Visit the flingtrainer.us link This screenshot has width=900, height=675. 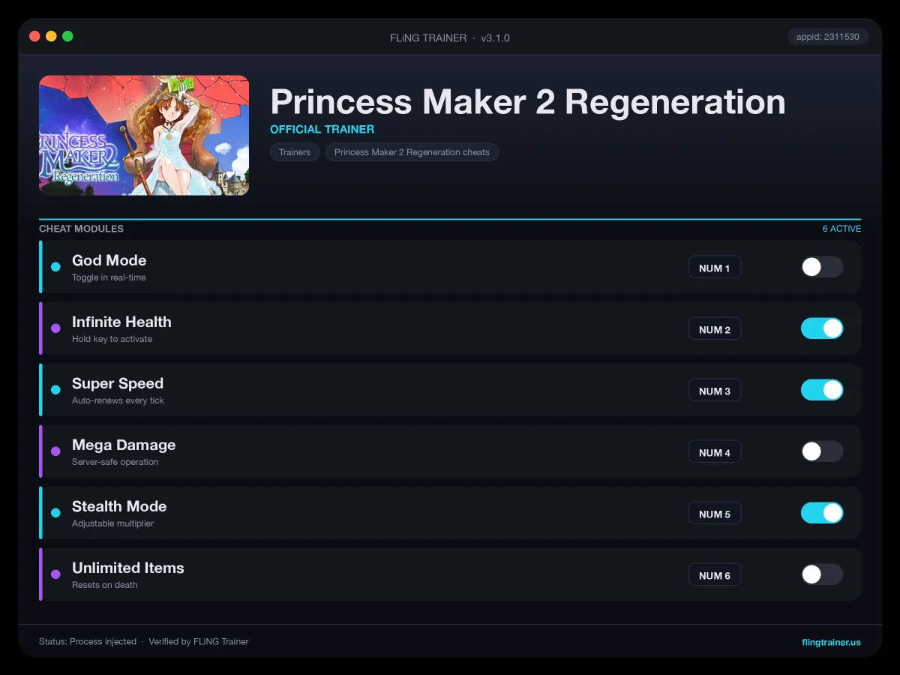tap(831, 642)
